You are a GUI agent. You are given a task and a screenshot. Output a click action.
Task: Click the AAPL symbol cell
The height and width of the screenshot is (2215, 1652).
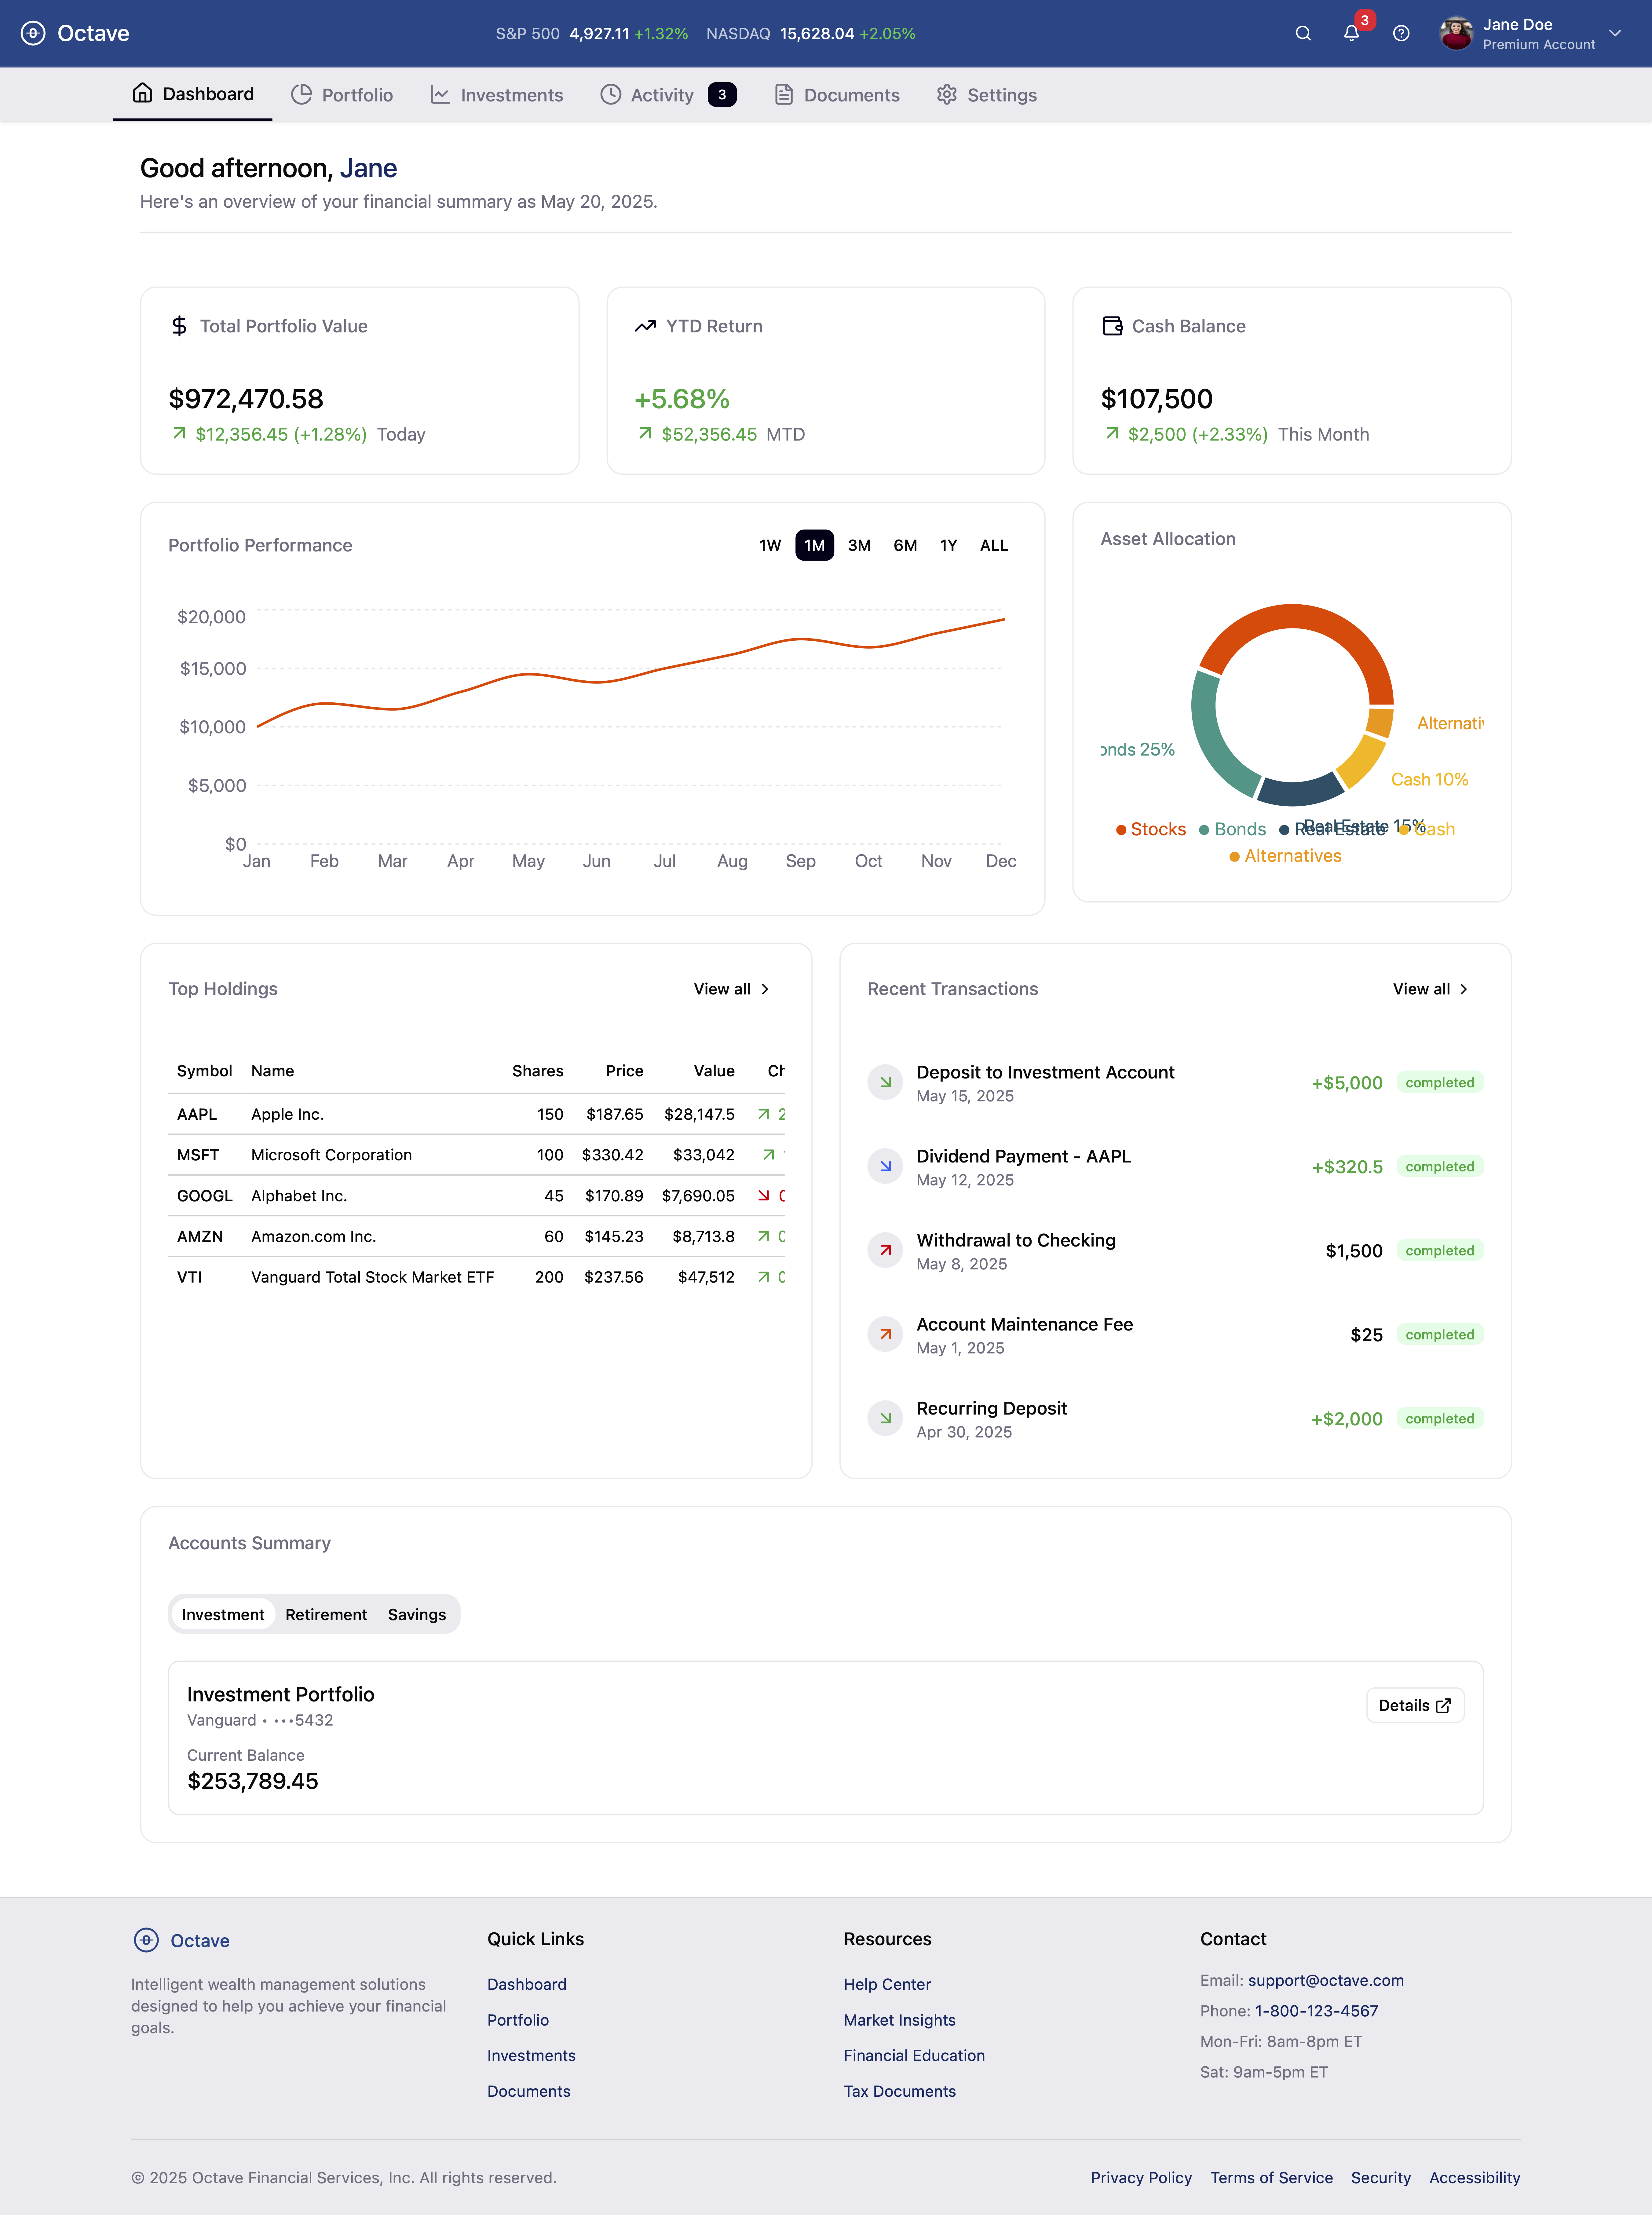(197, 1114)
